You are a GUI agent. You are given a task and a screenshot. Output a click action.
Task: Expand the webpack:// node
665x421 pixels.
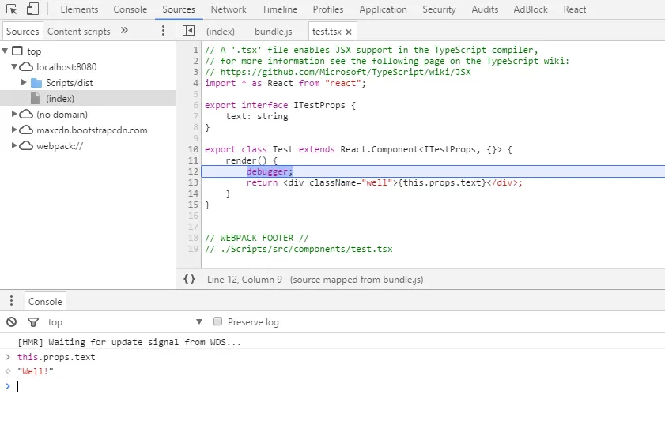pos(14,145)
